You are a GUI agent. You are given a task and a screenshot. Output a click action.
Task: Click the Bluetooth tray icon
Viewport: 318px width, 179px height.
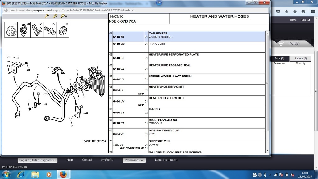[x=265, y=175]
